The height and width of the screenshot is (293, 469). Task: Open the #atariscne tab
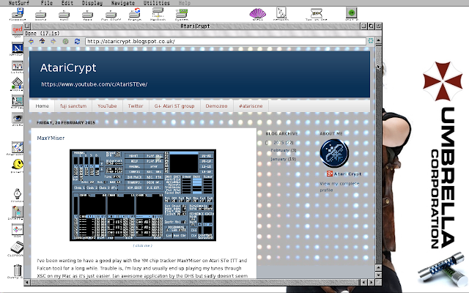point(251,105)
